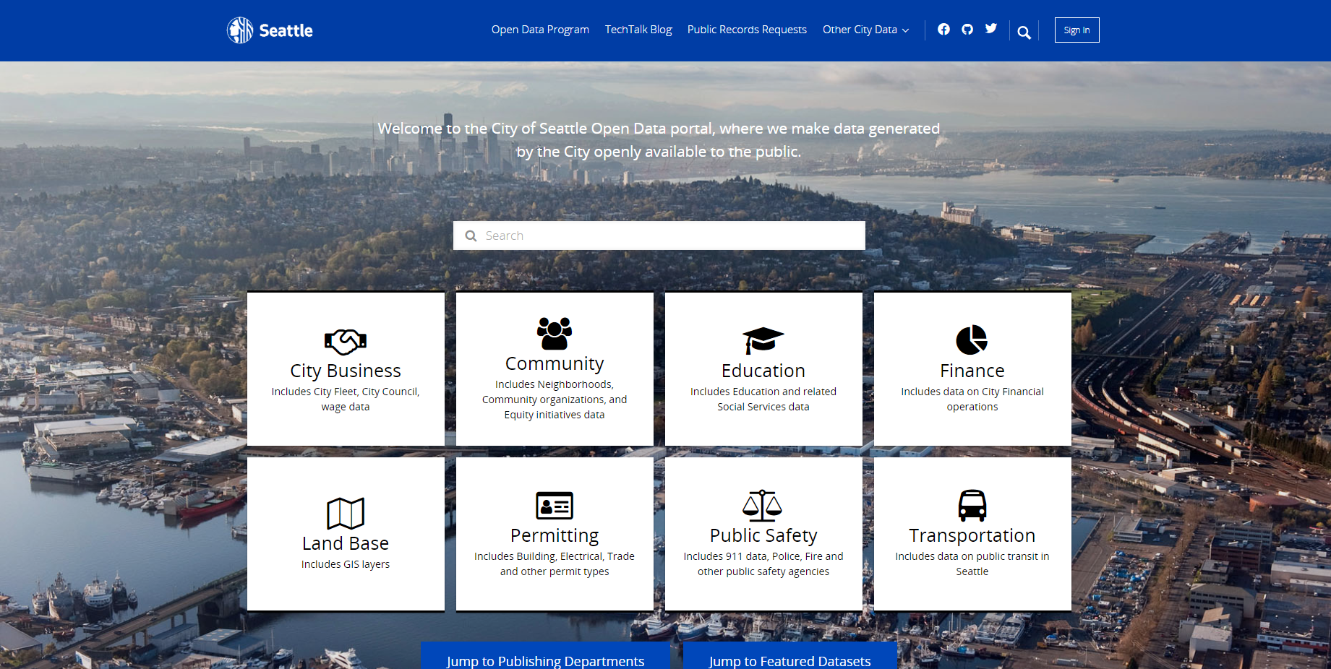Open the GitHub icon link
This screenshot has height=669, width=1331.
pyautogui.click(x=967, y=29)
